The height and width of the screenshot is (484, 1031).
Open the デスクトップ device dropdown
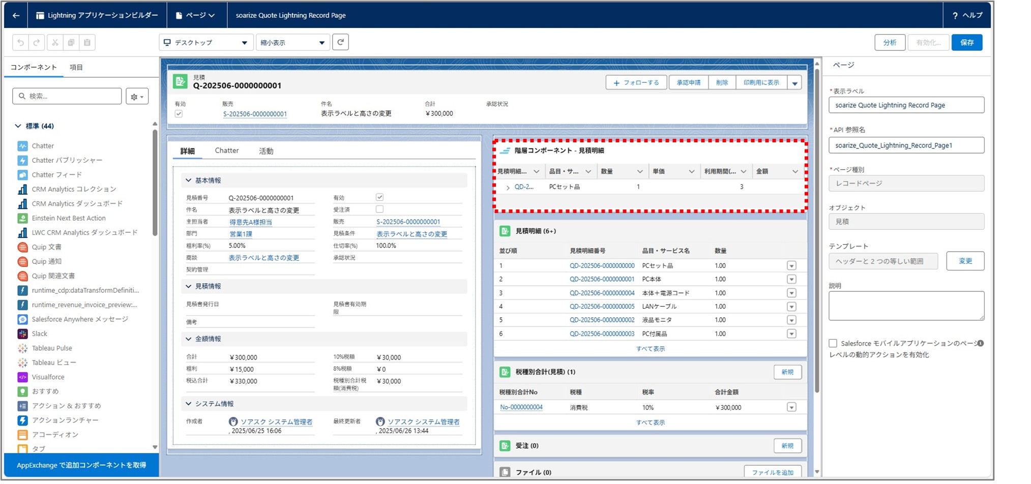tap(205, 43)
